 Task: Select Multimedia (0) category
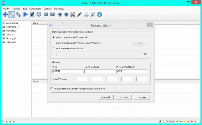click(x=12, y=27)
